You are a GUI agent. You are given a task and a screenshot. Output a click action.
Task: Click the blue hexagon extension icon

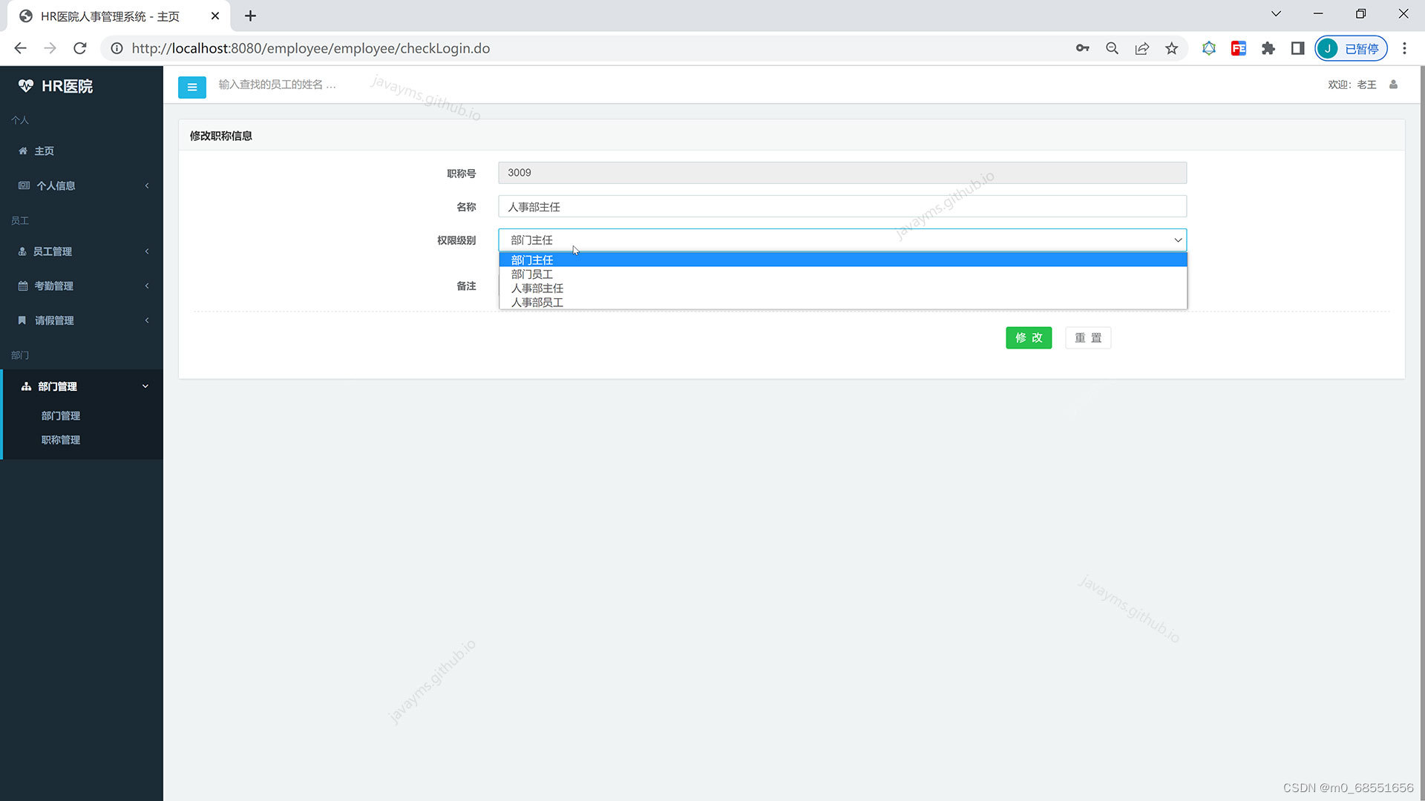[x=1209, y=48]
